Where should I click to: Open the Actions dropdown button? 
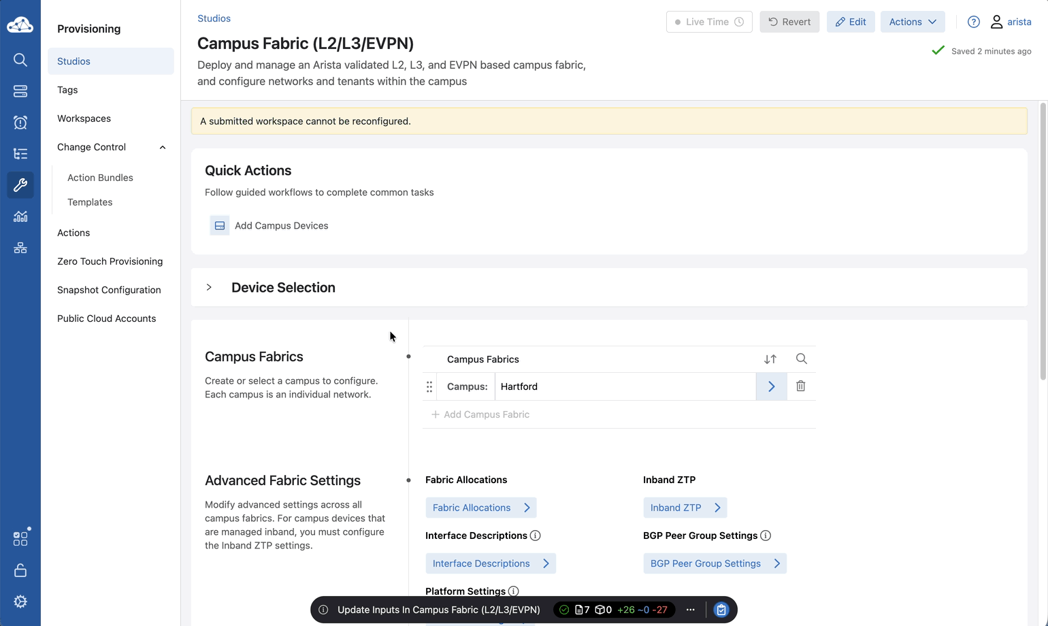(x=913, y=22)
